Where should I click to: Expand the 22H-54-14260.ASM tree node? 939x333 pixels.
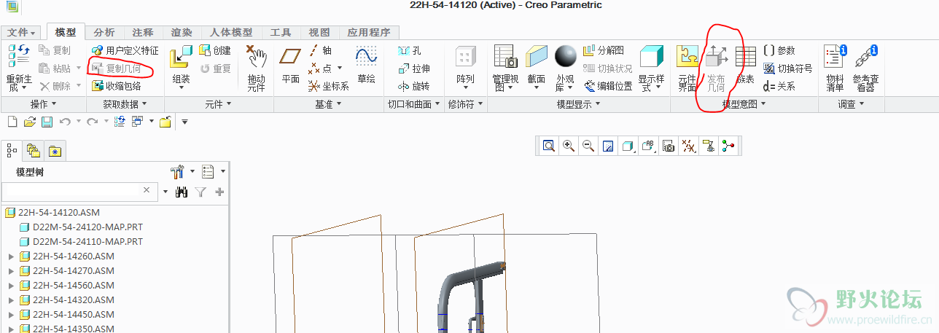tap(10, 256)
